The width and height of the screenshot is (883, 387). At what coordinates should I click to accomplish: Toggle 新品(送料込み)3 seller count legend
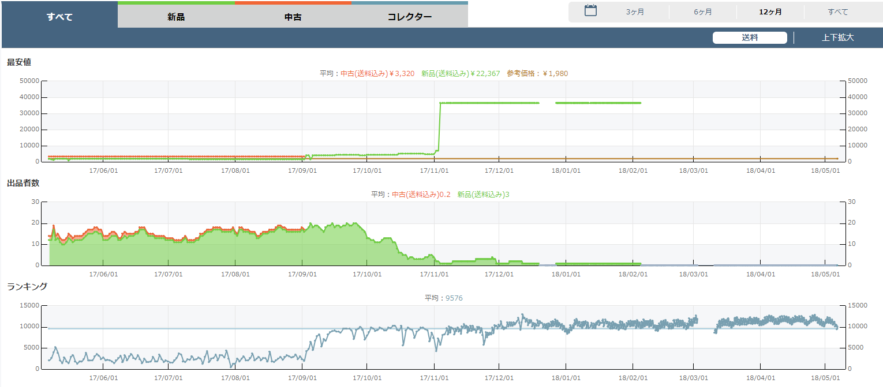[x=483, y=195]
